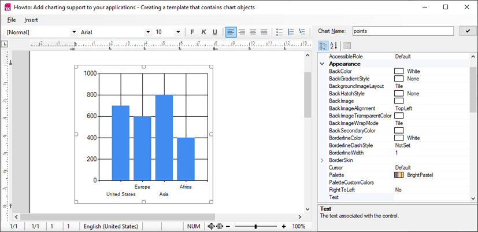Click the page fit crosshair icon
The height and width of the screenshot is (232, 478).
pos(210,226)
